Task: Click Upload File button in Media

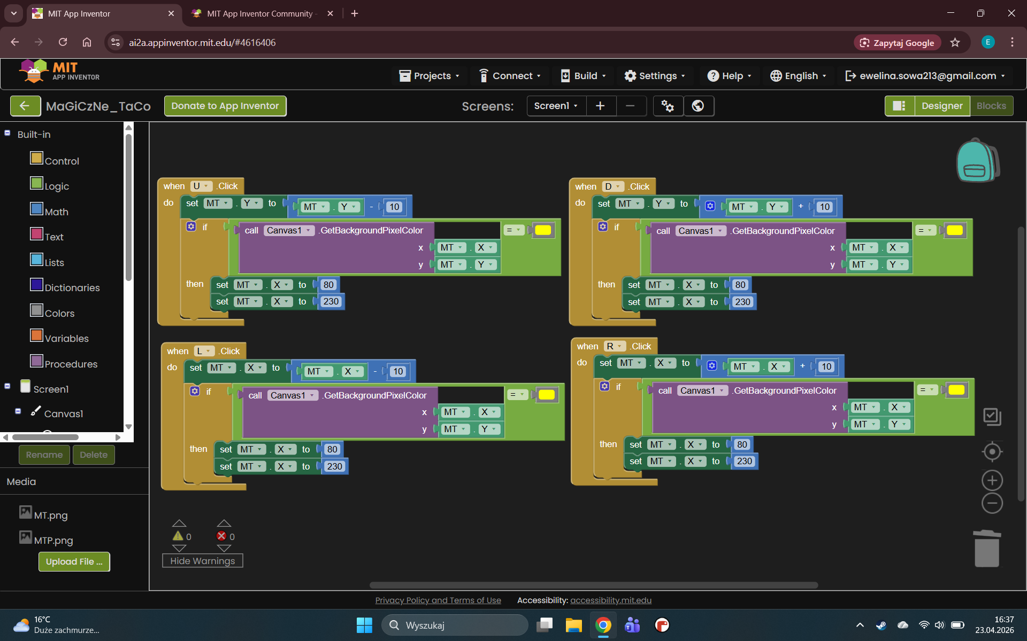Action: [74, 561]
